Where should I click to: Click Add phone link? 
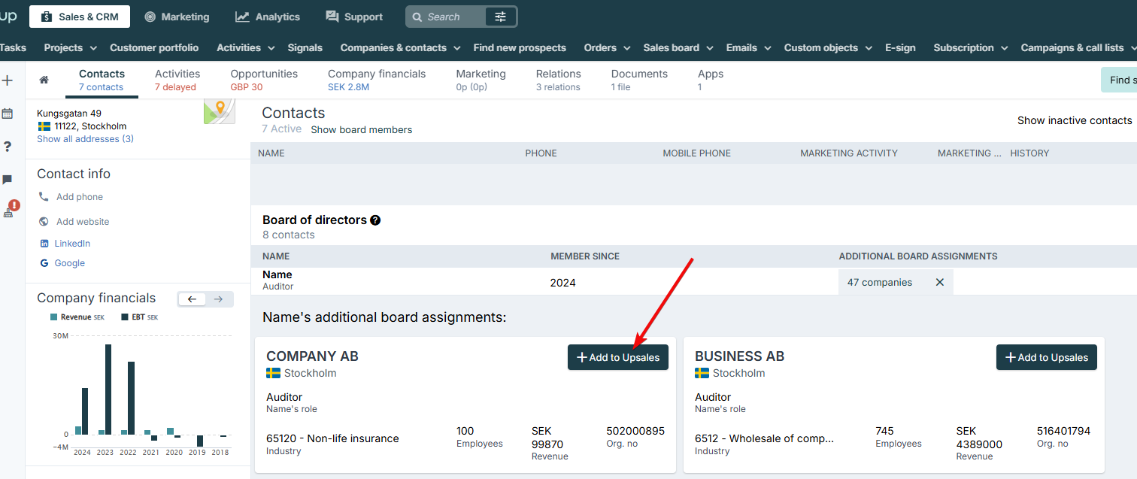pyautogui.click(x=80, y=197)
